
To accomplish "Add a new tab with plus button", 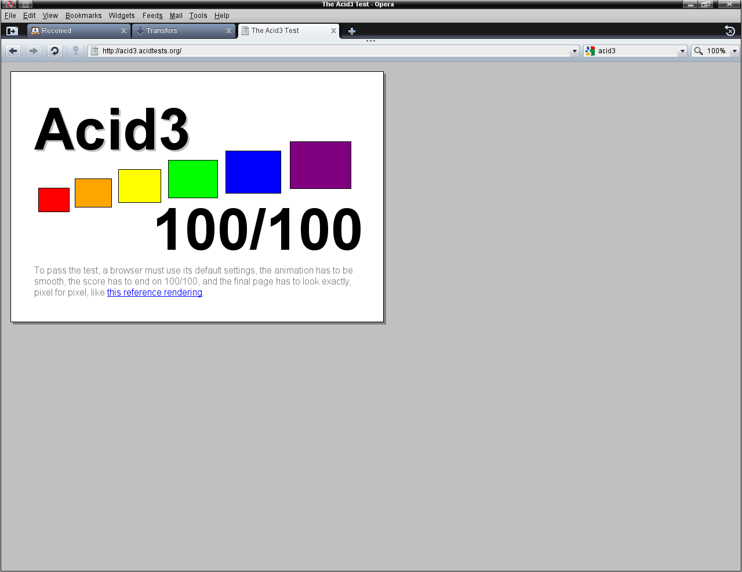I will (x=351, y=31).
